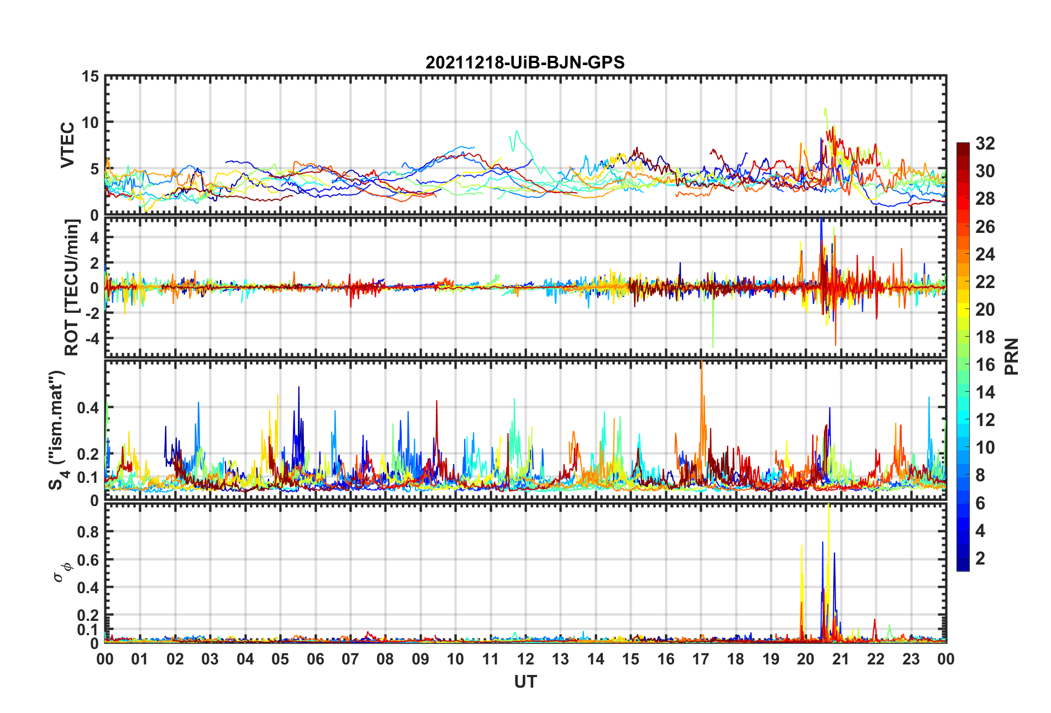The image size is (1051, 713).
Task: Click the 0.4 tick on the S4 axis
Action: pos(88,408)
